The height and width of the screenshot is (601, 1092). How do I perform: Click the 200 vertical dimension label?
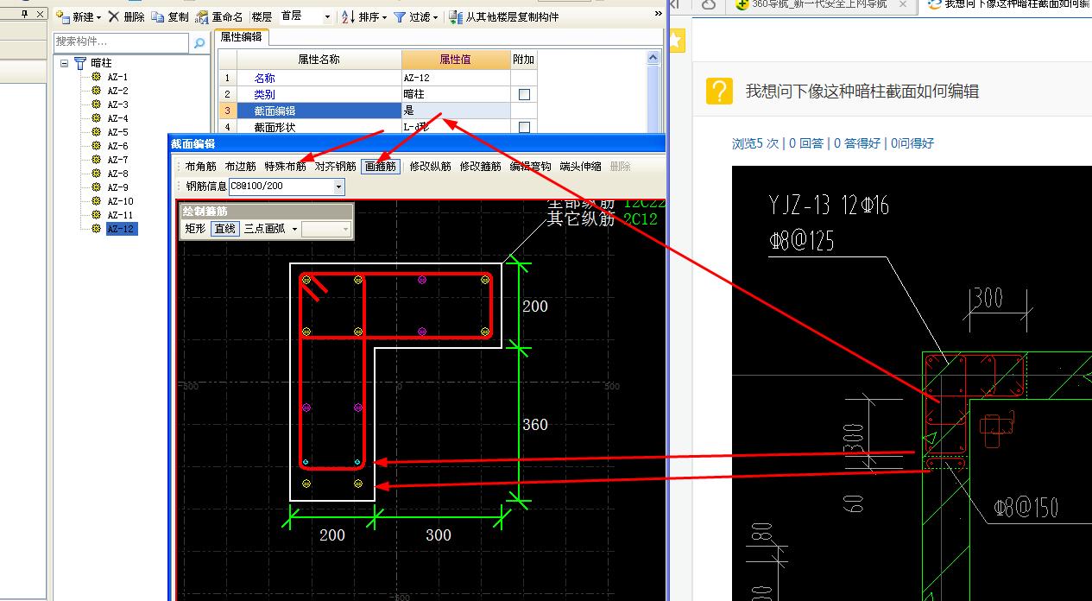(x=535, y=307)
